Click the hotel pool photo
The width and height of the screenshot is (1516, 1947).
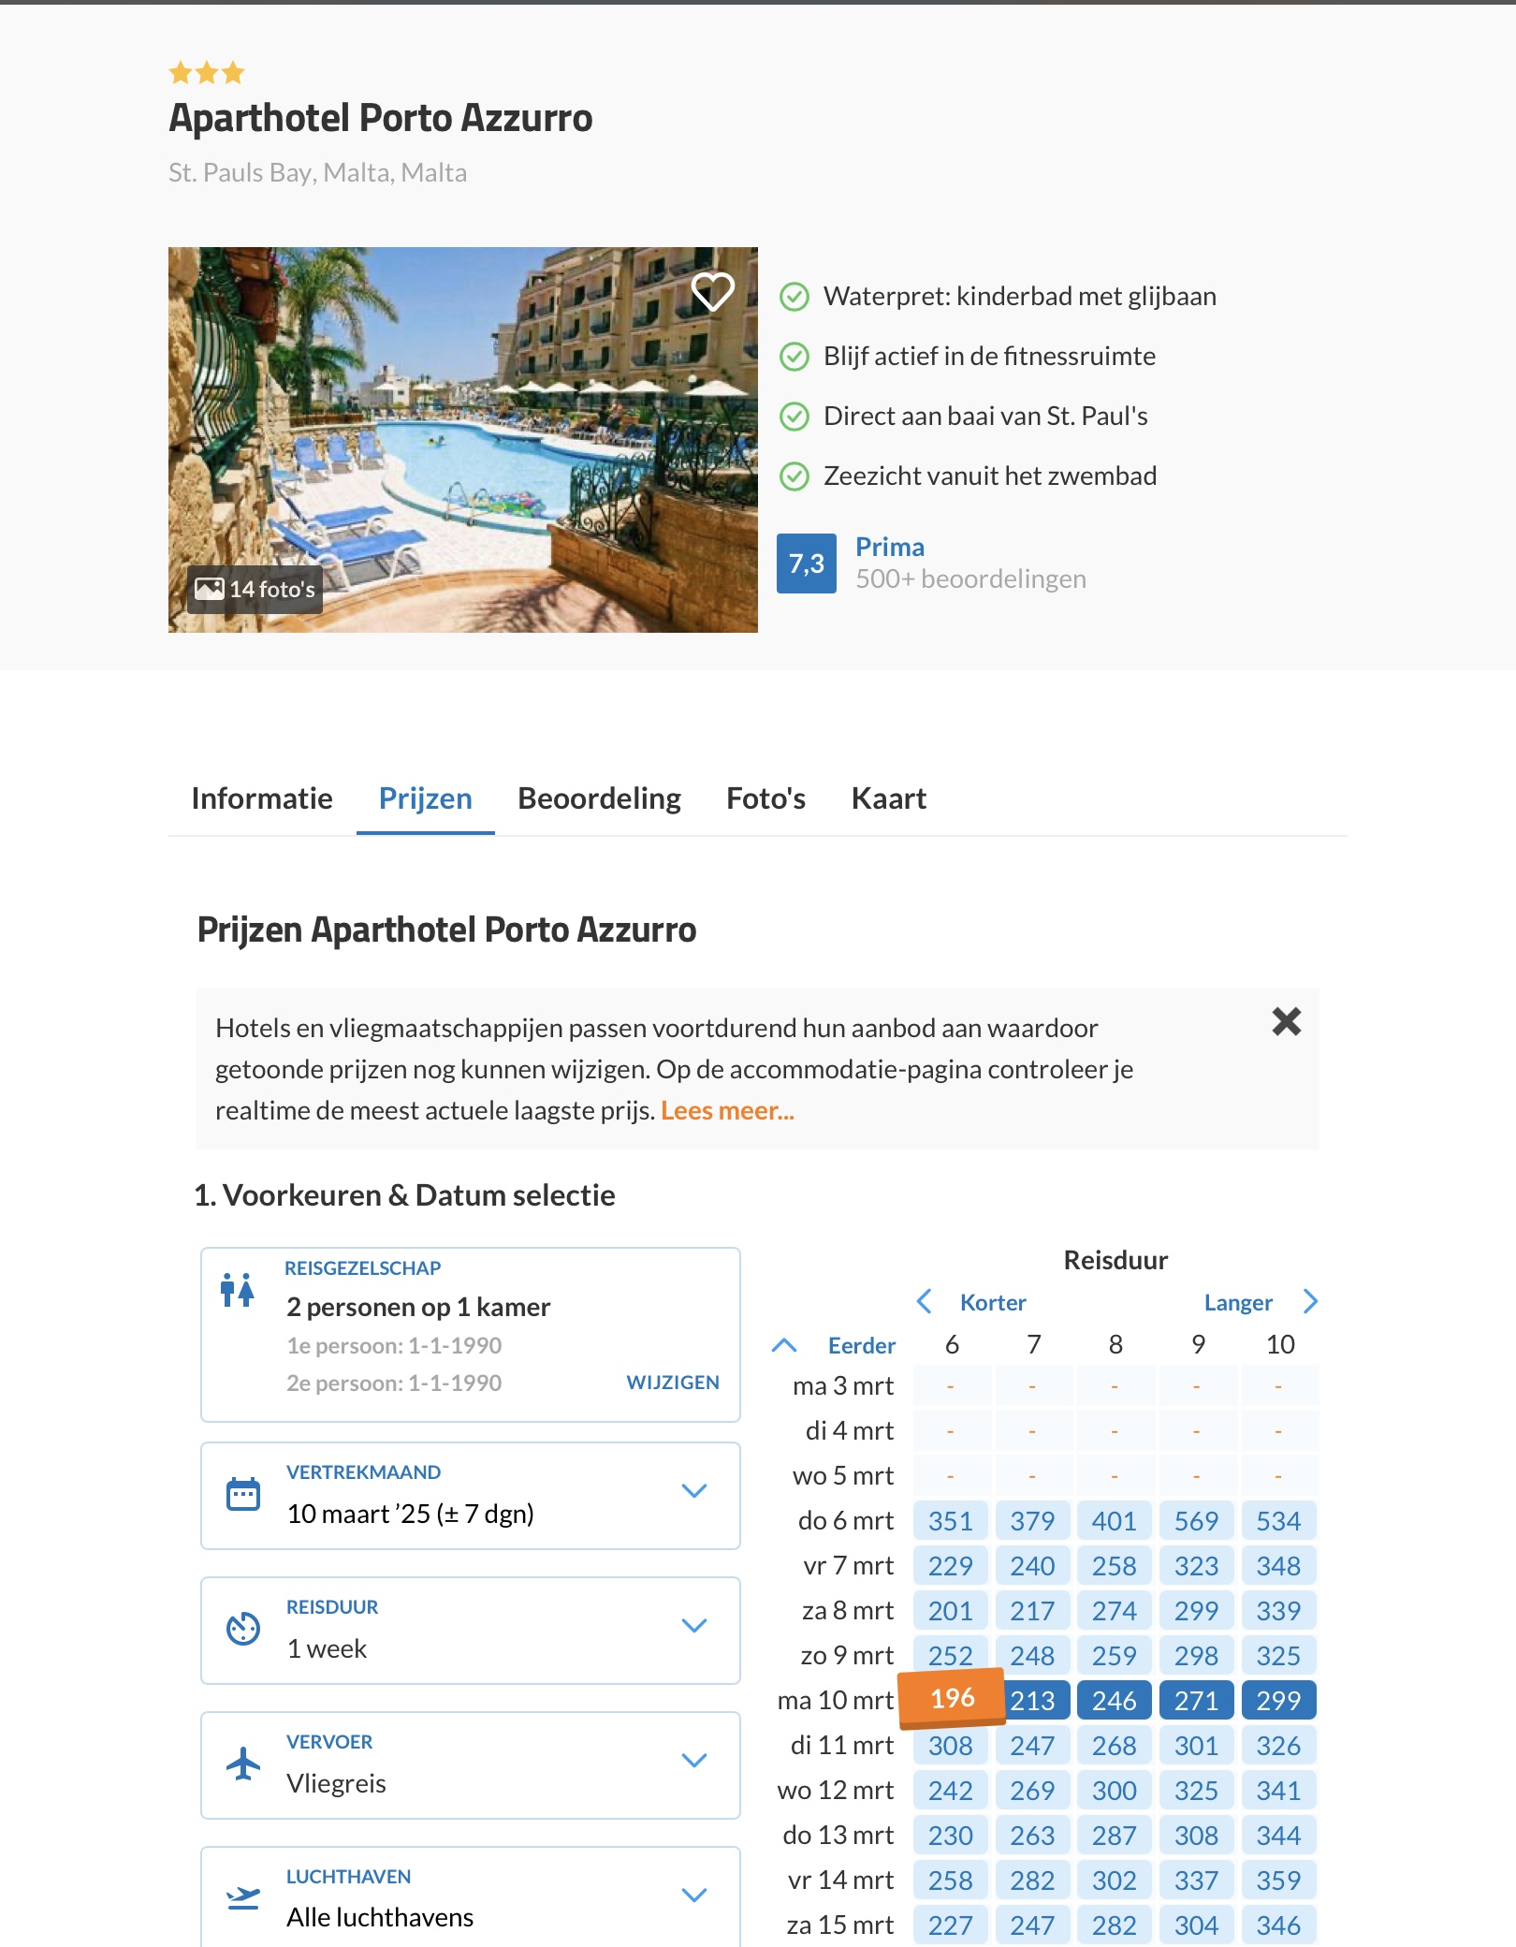pos(463,440)
